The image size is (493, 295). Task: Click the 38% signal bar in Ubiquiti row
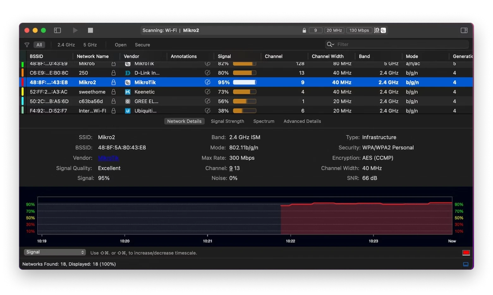[x=245, y=111]
